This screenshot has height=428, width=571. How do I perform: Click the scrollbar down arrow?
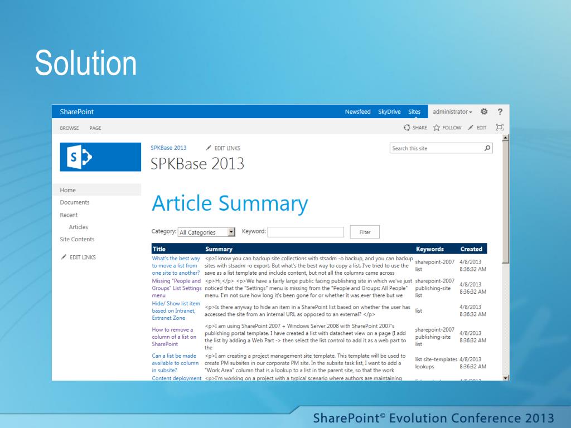pos(505,378)
